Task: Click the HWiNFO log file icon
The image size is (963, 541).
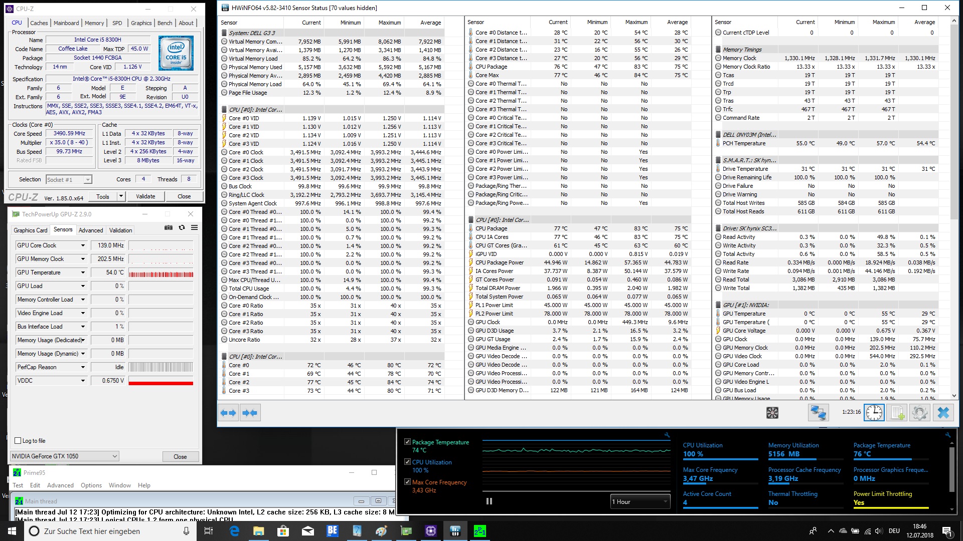Action: 896,413
